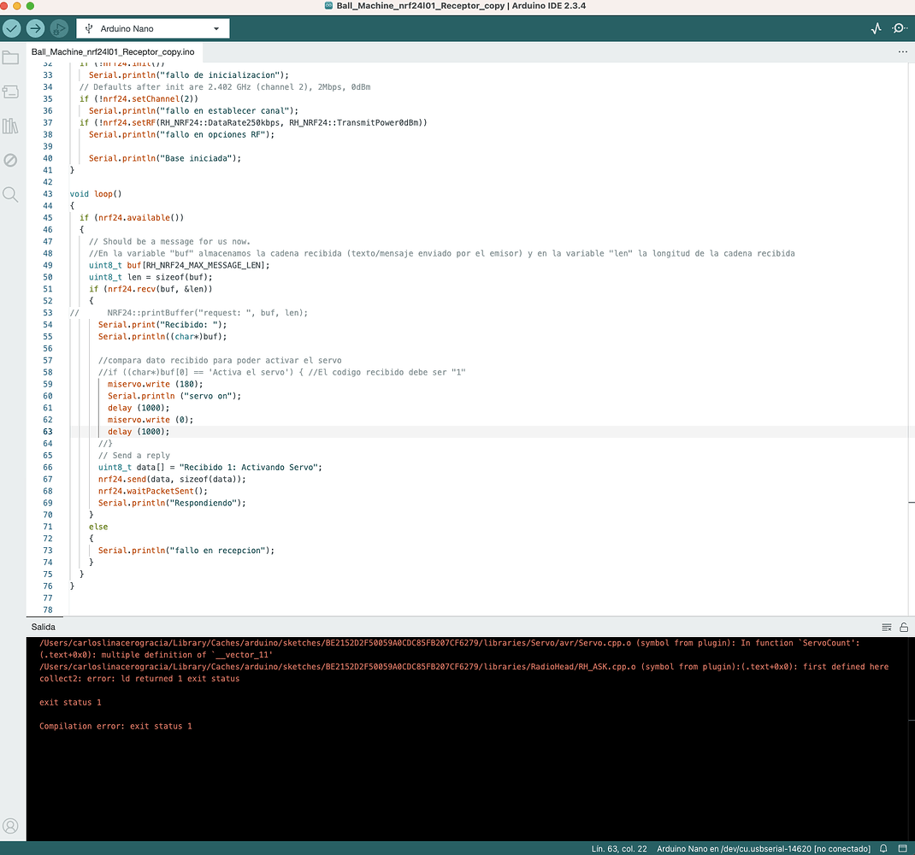Clear the output using the clear icon
This screenshot has width=915, height=855.
887,627
